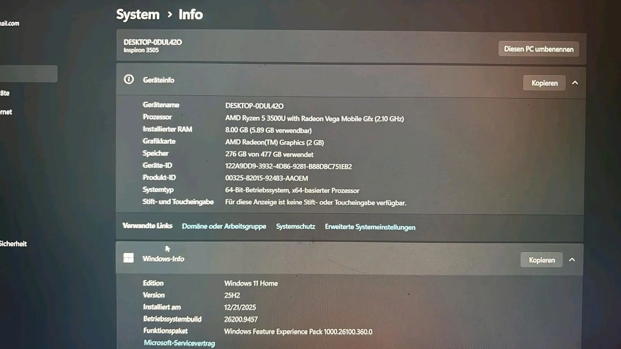Click Diesen PC umbenennen button
Image resolution: width=621 pixels, height=349 pixels.
pyautogui.click(x=539, y=49)
